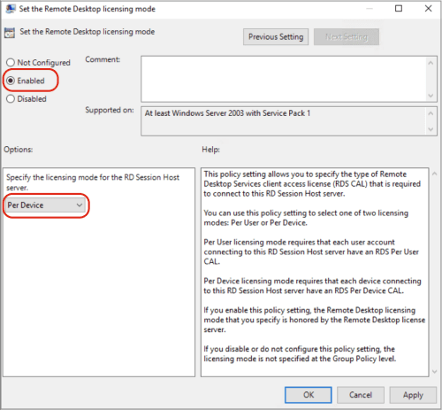Click the Next Setting button
The image size is (442, 410).
[347, 37]
